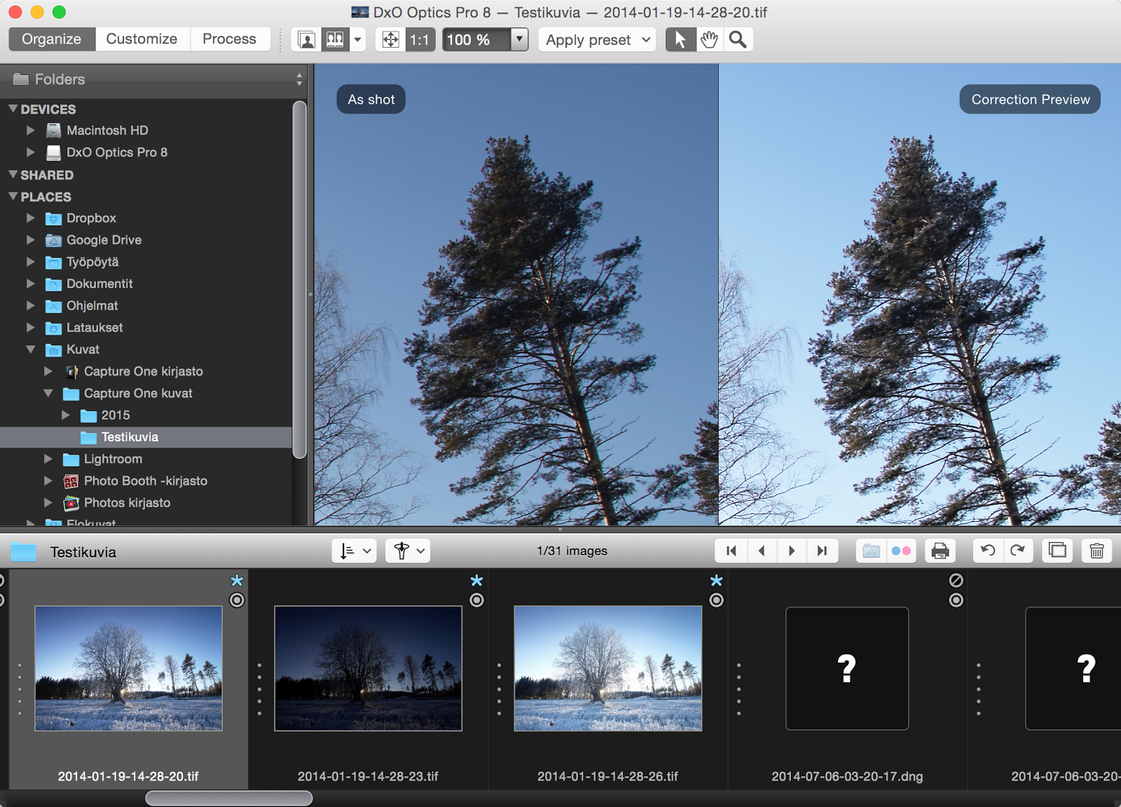The width and height of the screenshot is (1121, 807).
Task: Open the image filter dropdown
Action: (408, 551)
